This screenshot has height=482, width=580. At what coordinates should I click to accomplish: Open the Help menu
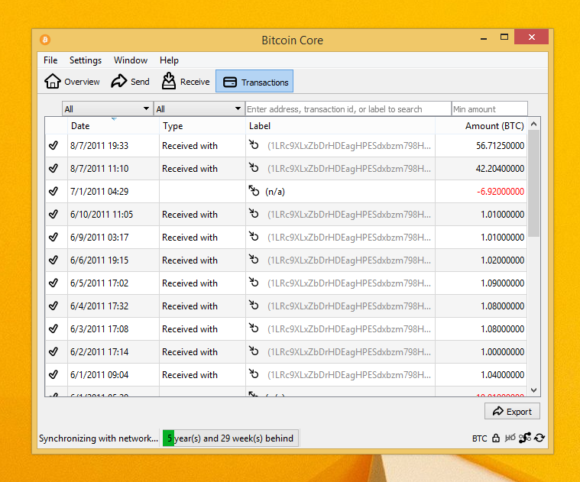click(x=169, y=60)
